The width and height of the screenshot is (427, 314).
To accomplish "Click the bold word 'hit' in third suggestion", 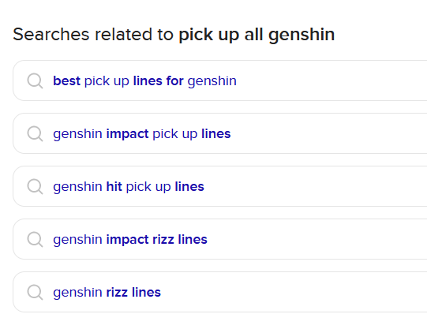I will [114, 186].
